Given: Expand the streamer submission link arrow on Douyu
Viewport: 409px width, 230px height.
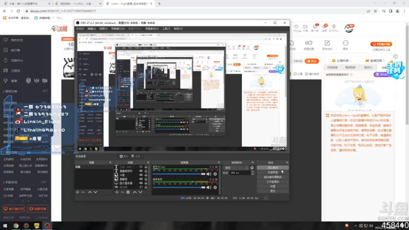Looking at the screenshot, I should pyautogui.click(x=350, y=61).
